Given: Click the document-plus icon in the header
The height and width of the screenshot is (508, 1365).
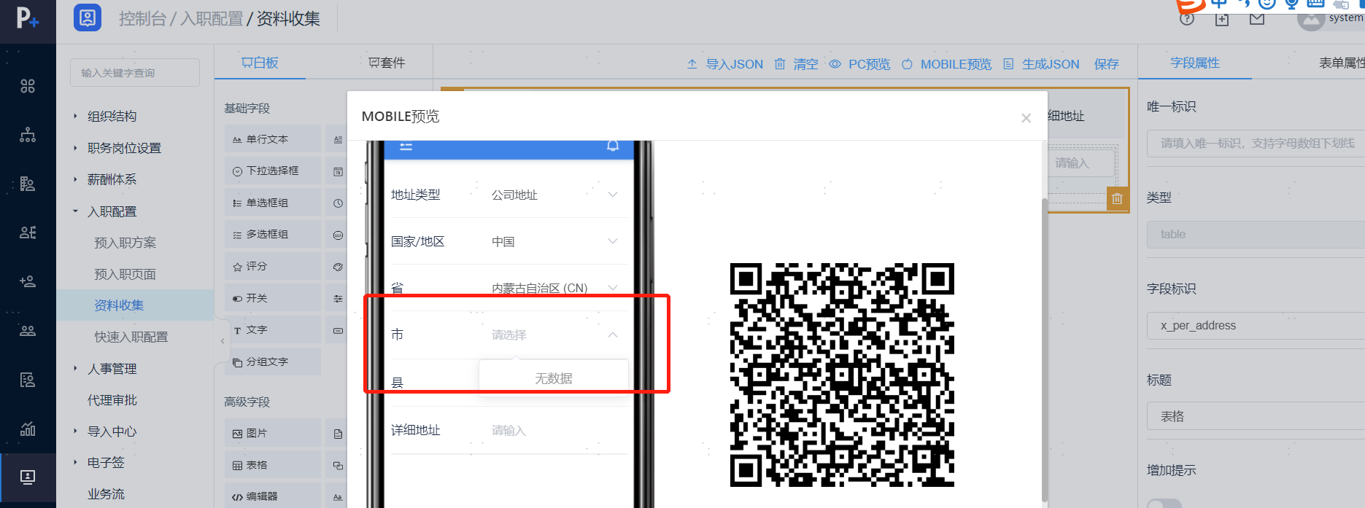Looking at the screenshot, I should click(1222, 19).
